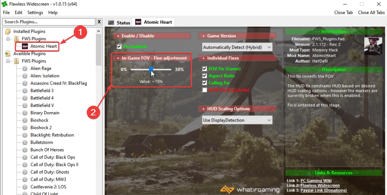Enable the HUD Fix (Constrain) checkbox
The width and height of the screenshot is (387, 195).
pyautogui.click(x=204, y=90)
